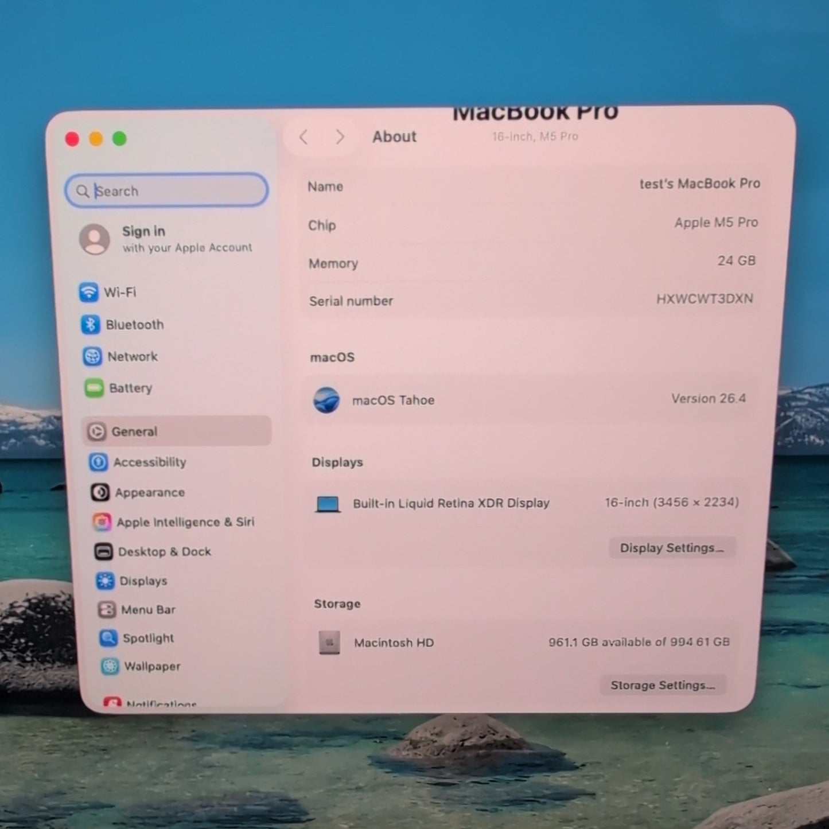Select the Bluetooth sidebar icon
829x829 pixels.
90,325
